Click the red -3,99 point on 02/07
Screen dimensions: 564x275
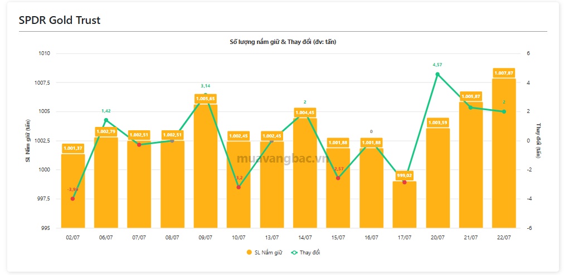click(x=72, y=199)
